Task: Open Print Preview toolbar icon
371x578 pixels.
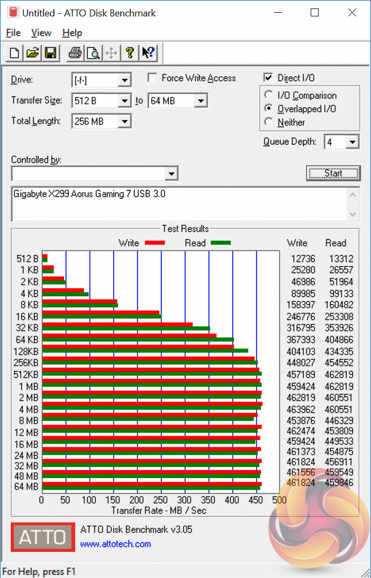Action: (93, 53)
